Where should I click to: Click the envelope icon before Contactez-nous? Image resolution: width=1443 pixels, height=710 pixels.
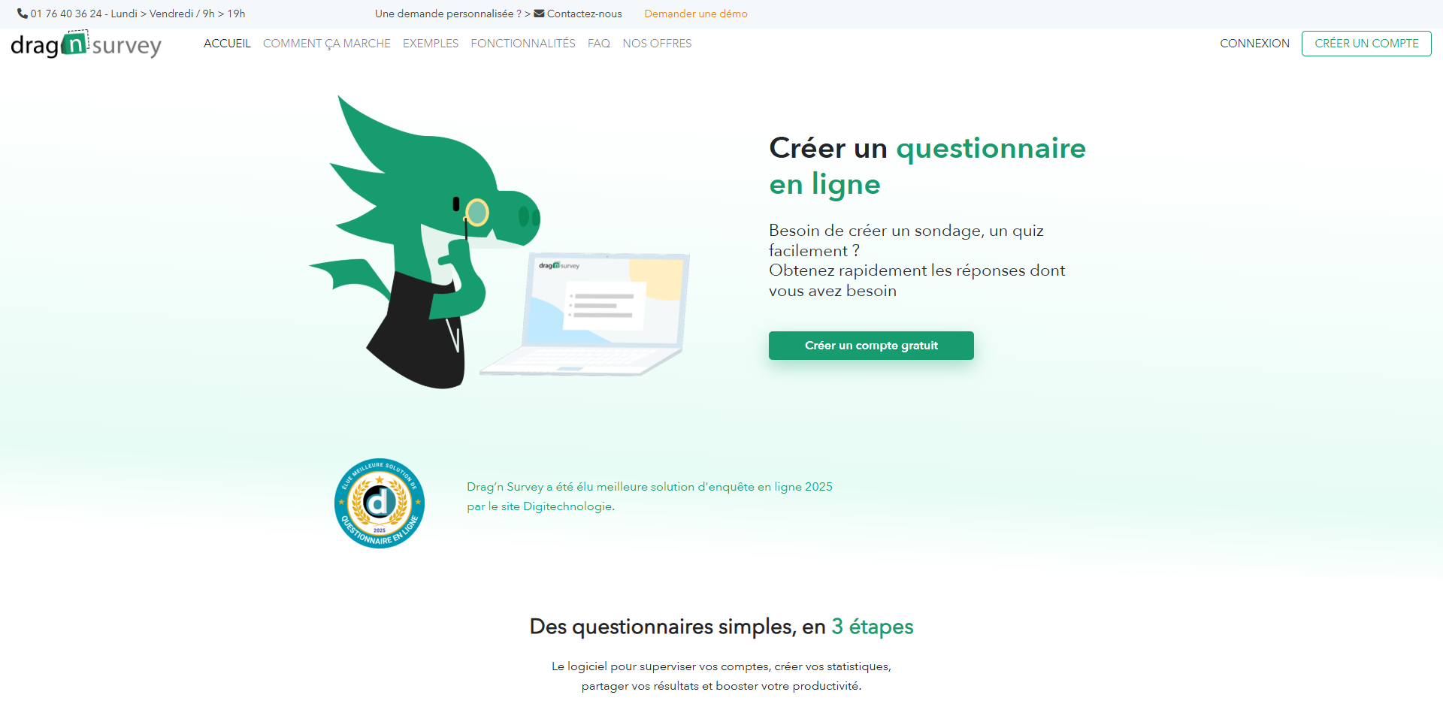539,14
